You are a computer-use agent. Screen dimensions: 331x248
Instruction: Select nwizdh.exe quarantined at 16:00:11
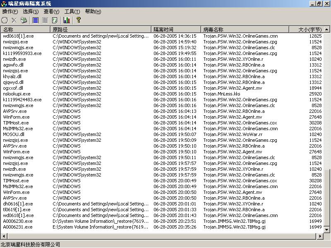pyautogui.click(x=162, y=59)
